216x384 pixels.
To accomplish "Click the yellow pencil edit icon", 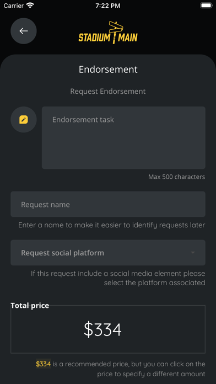I will point(24,120).
